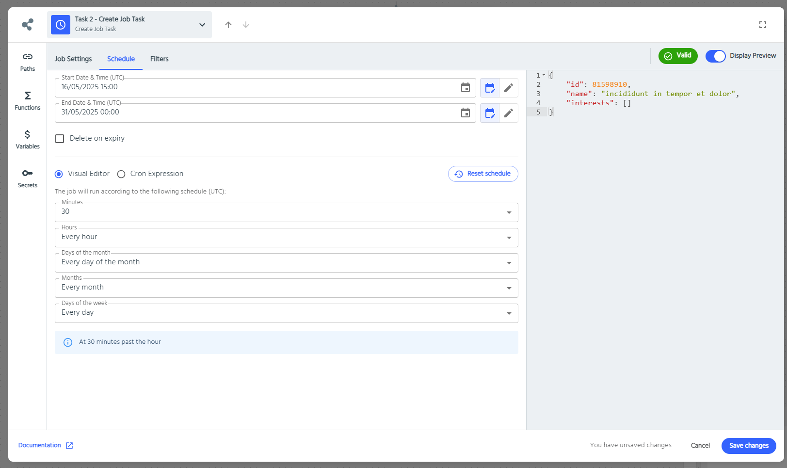Click pencil edit icon for Start Date

[509, 88]
